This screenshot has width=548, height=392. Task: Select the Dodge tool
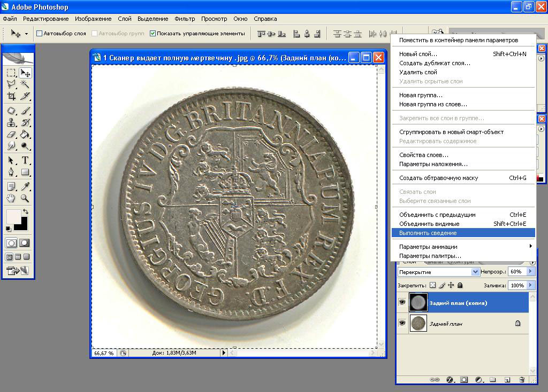tap(25, 146)
